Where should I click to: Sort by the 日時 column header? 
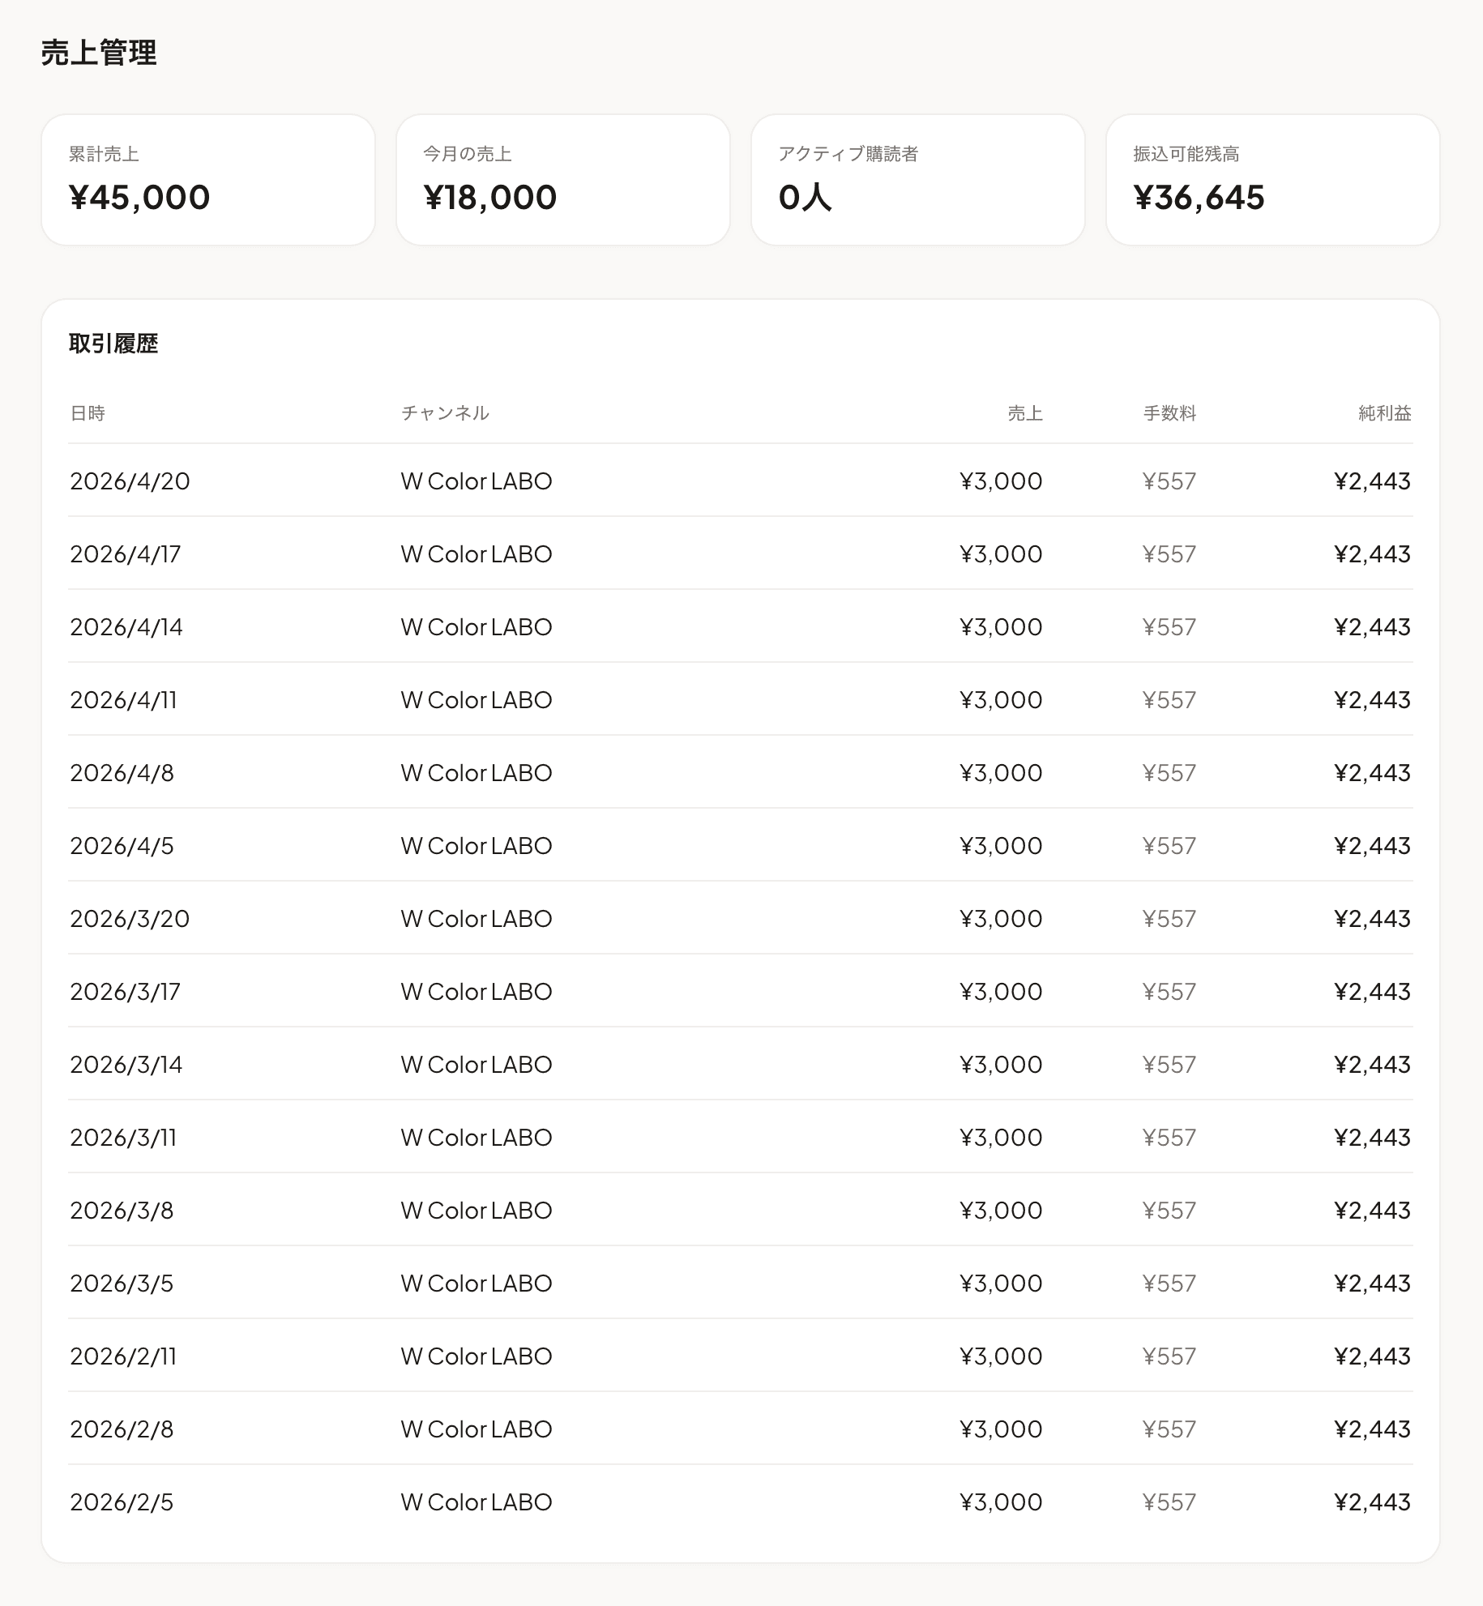click(x=89, y=413)
